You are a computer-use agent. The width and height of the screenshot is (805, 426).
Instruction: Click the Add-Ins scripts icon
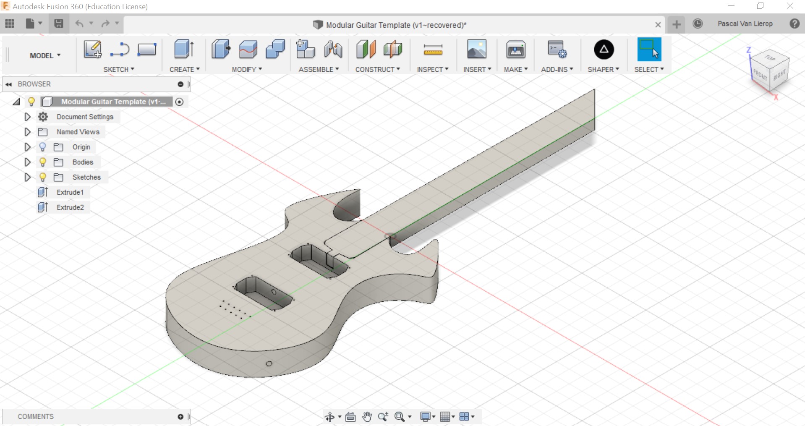(x=557, y=50)
